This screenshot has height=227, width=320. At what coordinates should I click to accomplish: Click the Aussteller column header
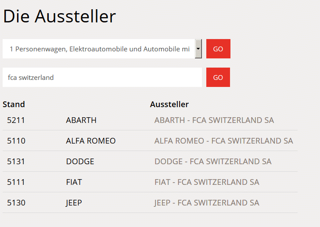[x=169, y=104]
